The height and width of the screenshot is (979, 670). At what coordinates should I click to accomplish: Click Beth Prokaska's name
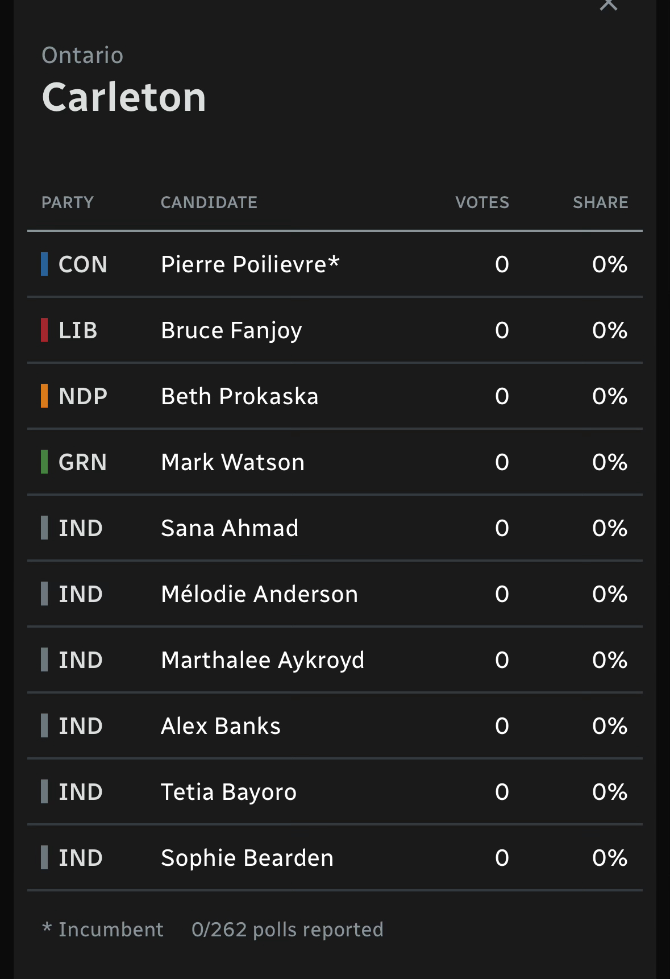click(x=239, y=396)
